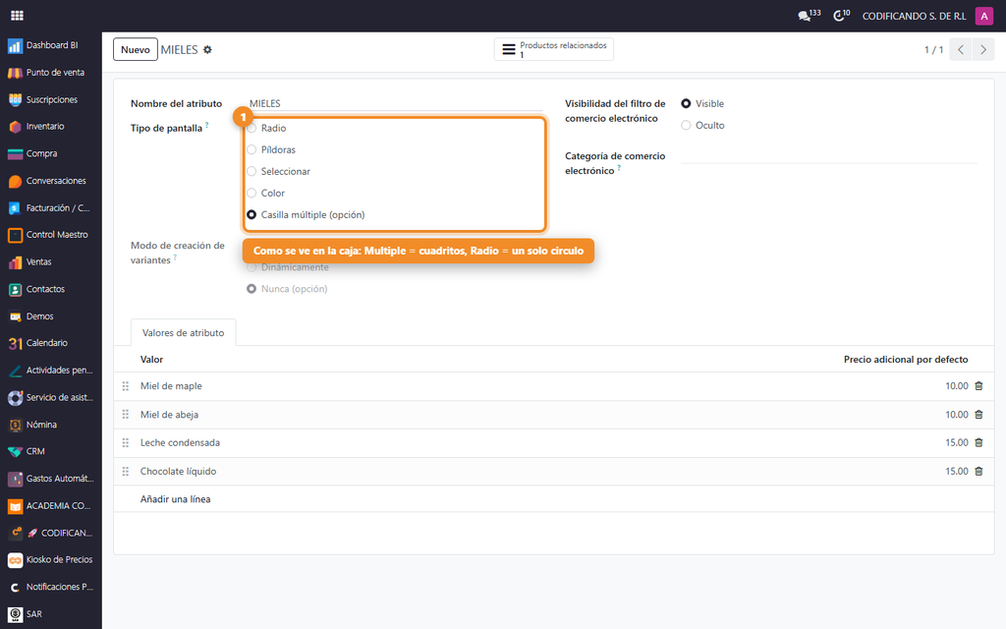Open Punto de venta app
Screen dimensions: 1006x629
tap(51, 73)
